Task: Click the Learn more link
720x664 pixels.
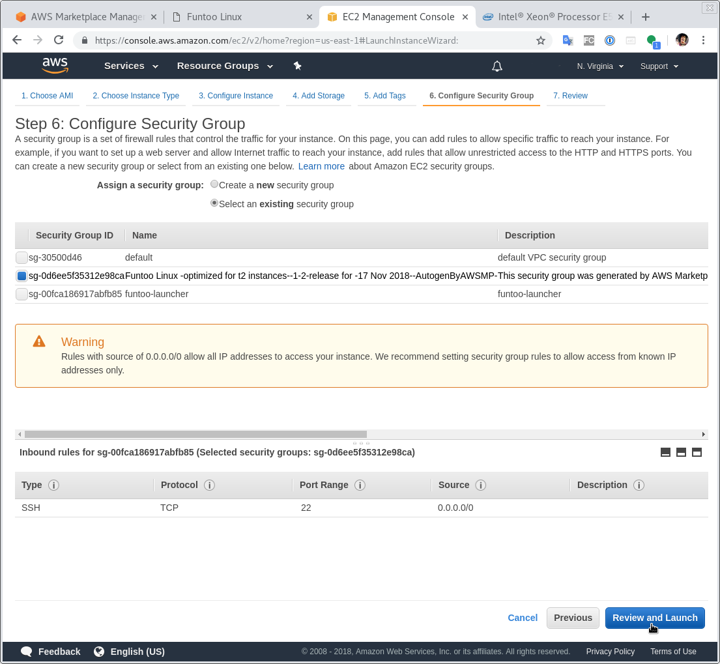Action: click(321, 166)
